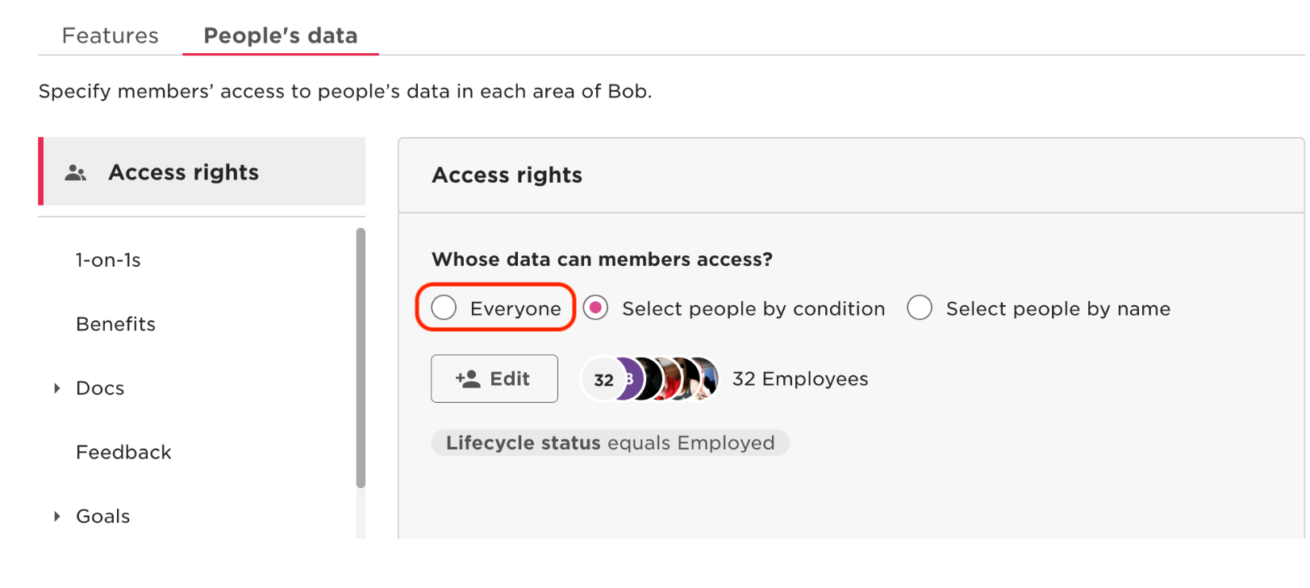Choose Select people by condition radio
1310x588 pixels.
click(596, 308)
